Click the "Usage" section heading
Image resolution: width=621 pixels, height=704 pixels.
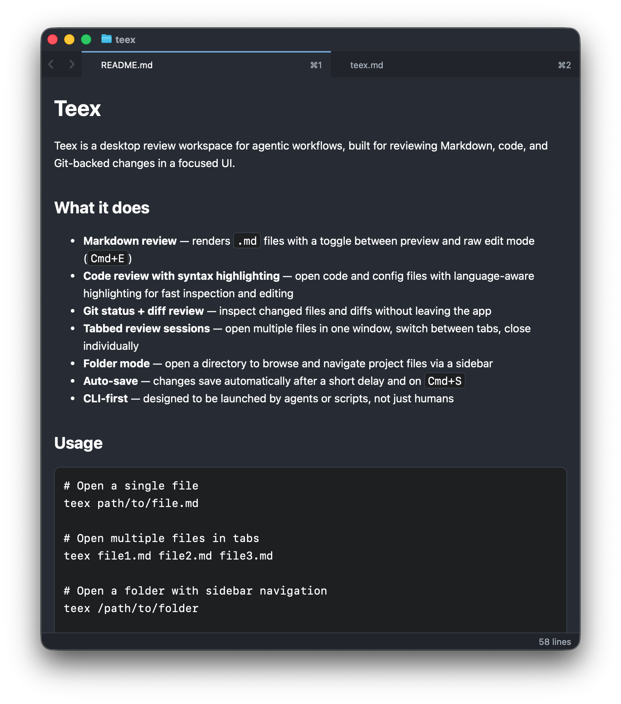(x=78, y=443)
